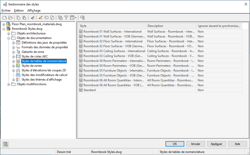The image size is (250, 155).
Task: Select Styles des modificateurs de calcul
Action: 45,75
